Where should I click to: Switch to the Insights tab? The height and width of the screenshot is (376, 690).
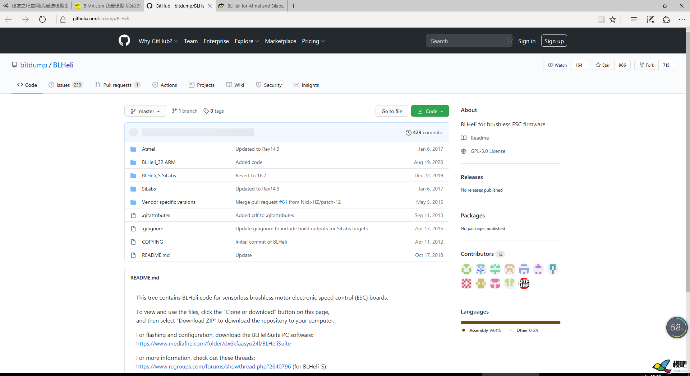click(x=306, y=85)
